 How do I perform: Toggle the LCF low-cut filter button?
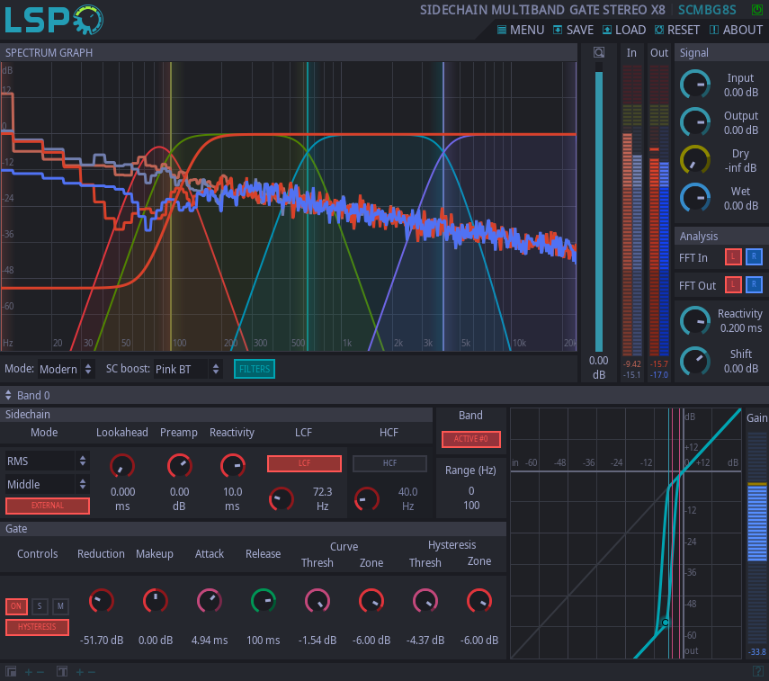tap(304, 463)
